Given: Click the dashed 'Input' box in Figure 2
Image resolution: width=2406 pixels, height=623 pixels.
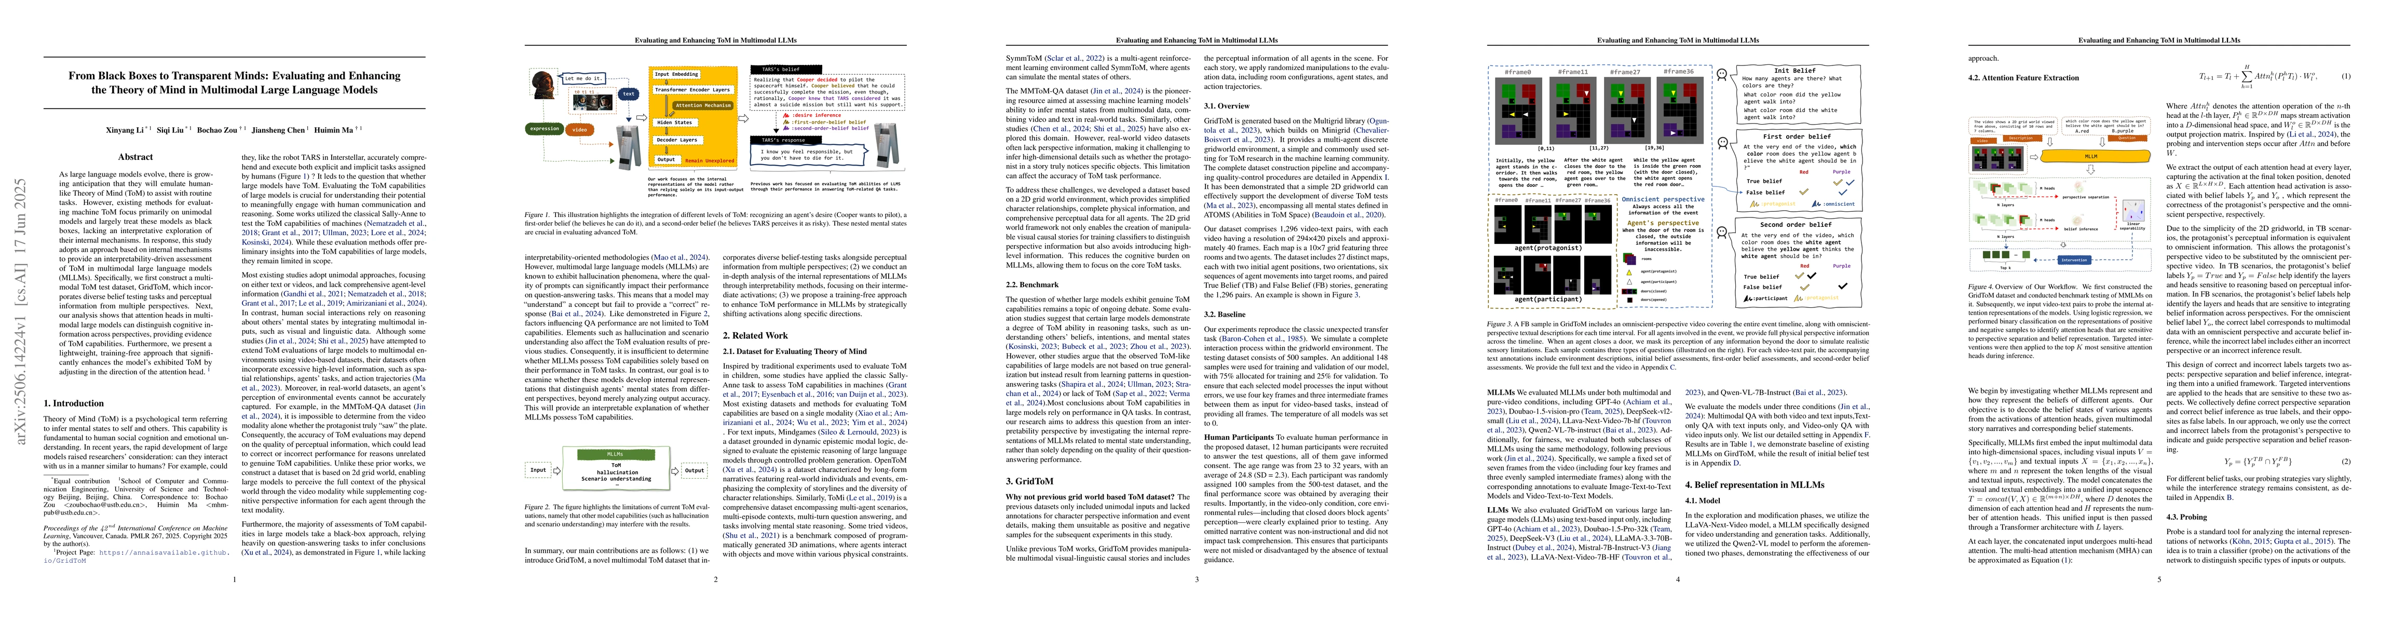Looking at the screenshot, I should click(538, 470).
